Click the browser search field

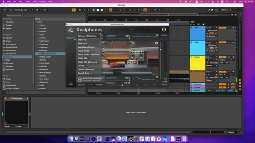45,15
